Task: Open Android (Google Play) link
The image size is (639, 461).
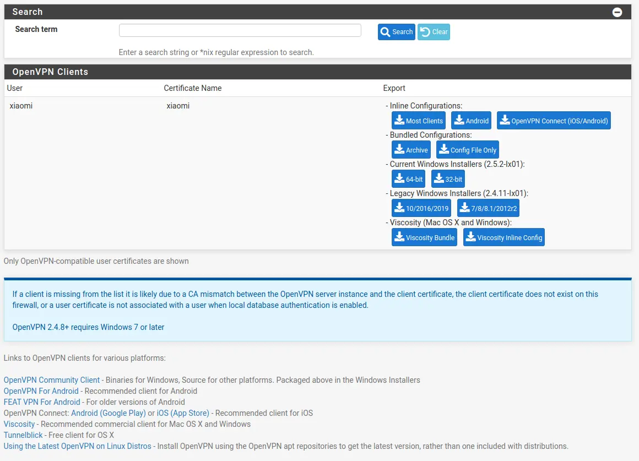Action: click(109, 413)
